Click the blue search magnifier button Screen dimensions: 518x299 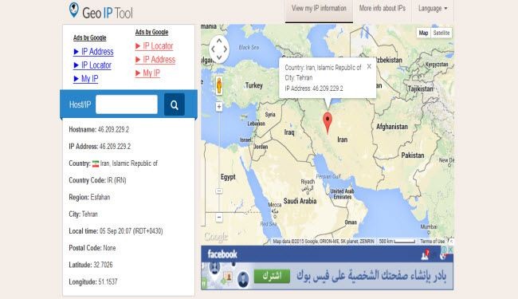(174, 104)
